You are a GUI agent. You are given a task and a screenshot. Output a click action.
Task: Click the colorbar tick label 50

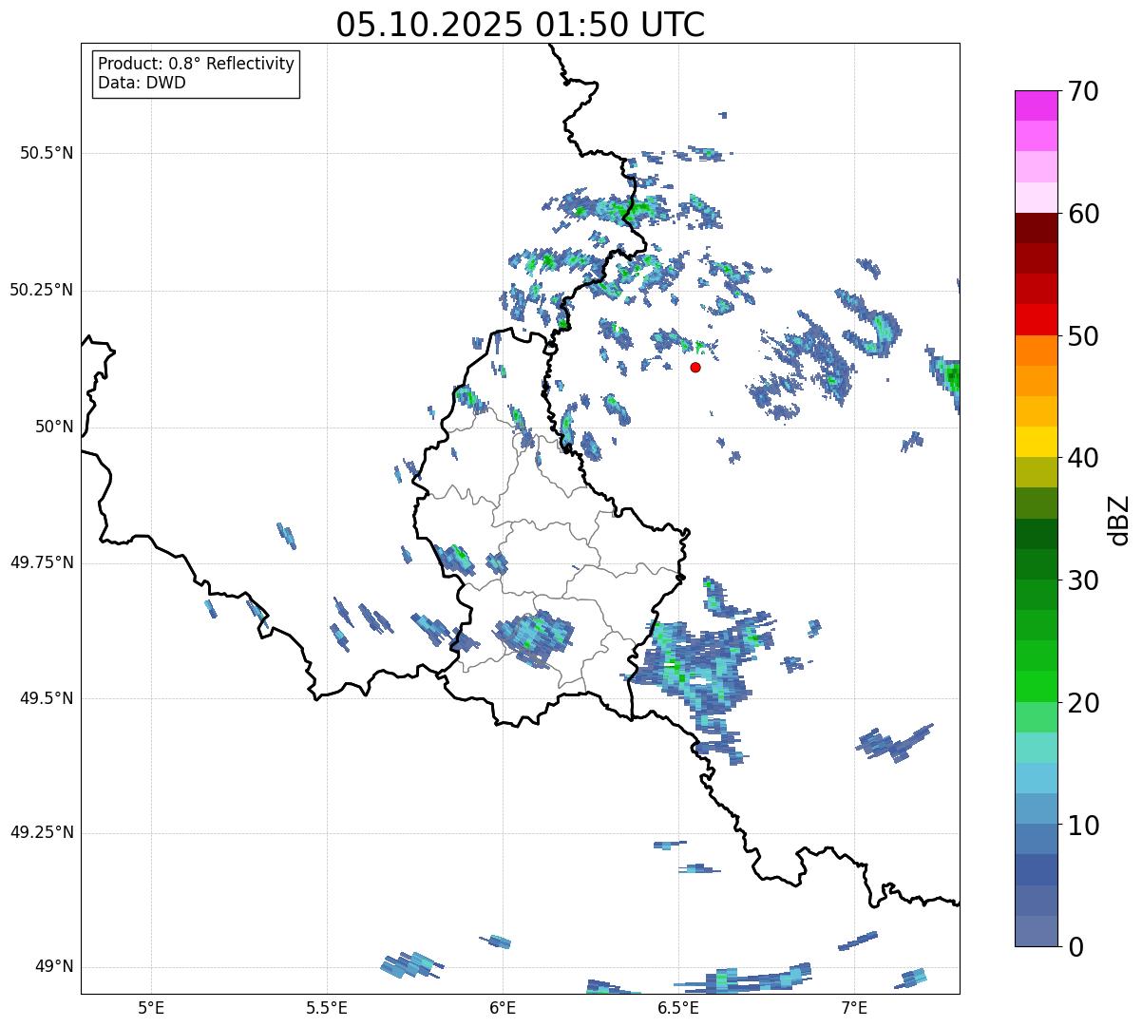click(x=1083, y=336)
